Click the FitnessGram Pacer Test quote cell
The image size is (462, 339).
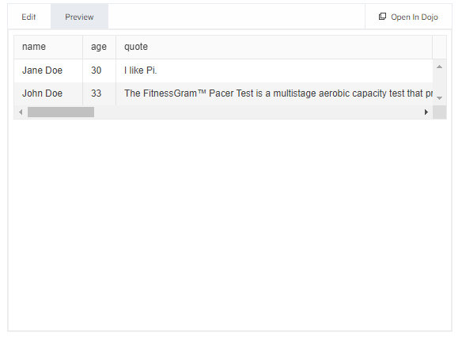[275, 93]
